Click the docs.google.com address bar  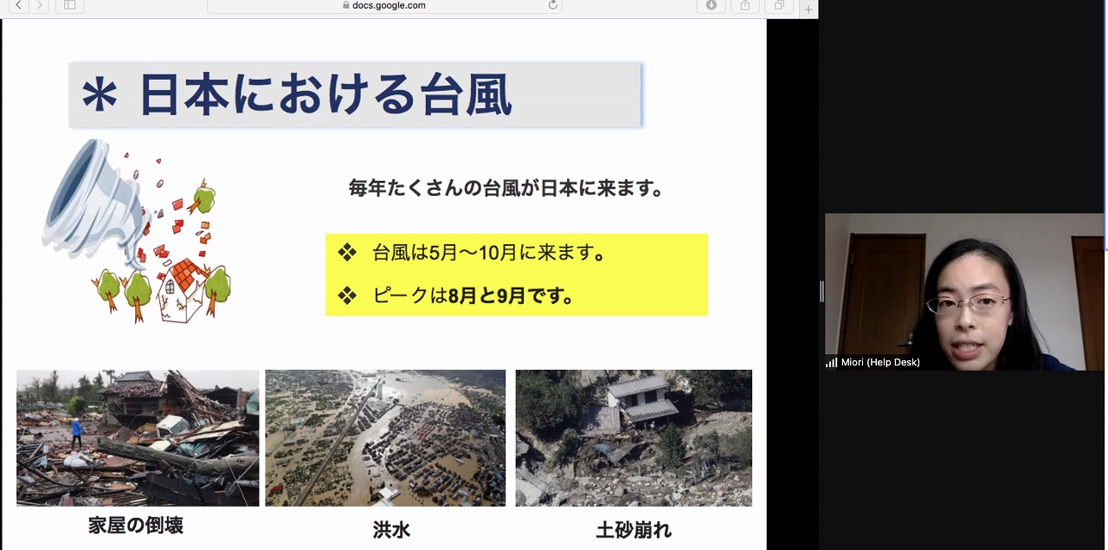[x=384, y=5]
